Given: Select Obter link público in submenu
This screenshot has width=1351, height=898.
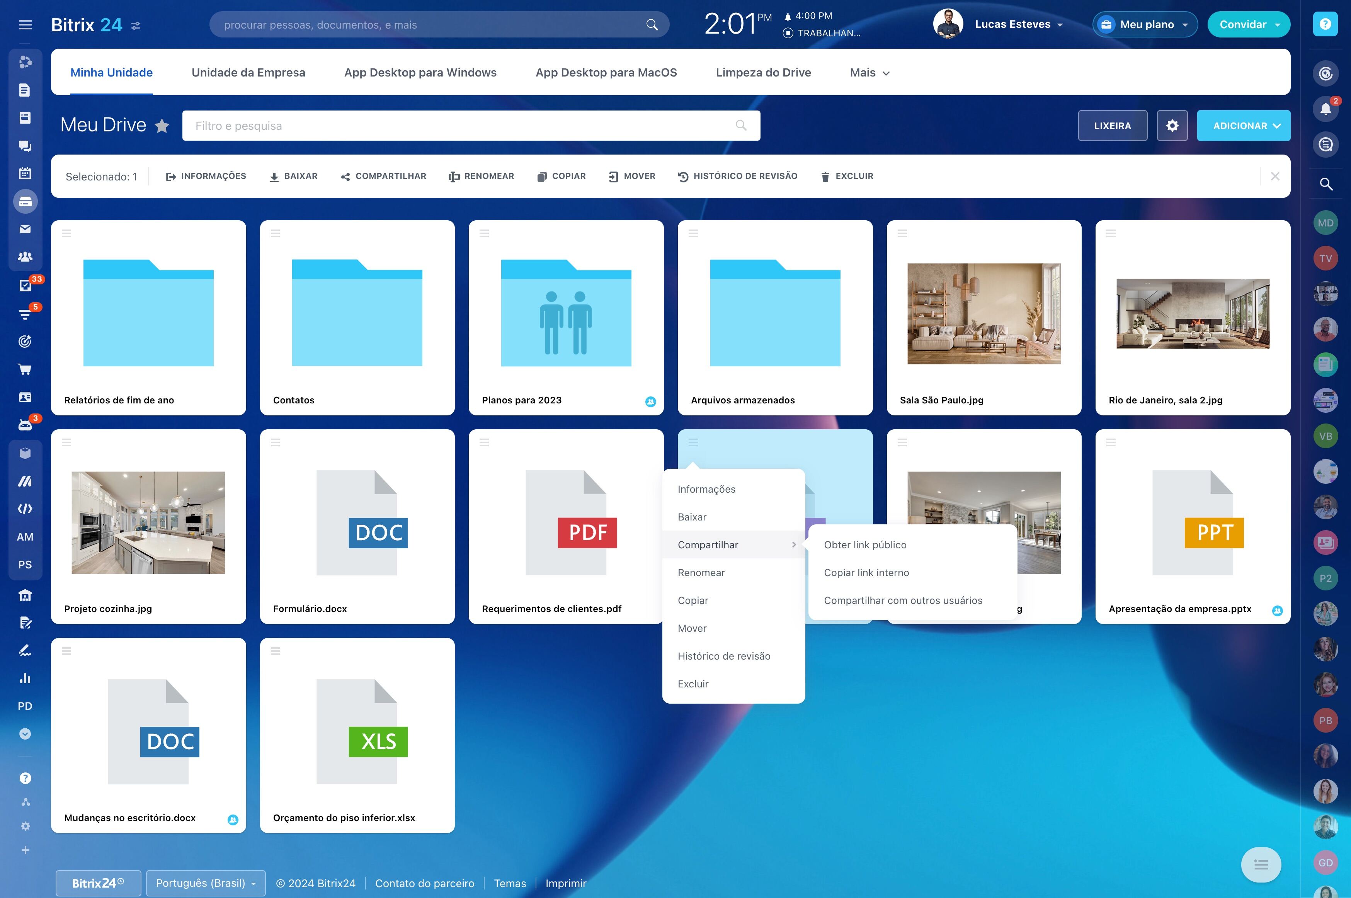Looking at the screenshot, I should [x=865, y=545].
